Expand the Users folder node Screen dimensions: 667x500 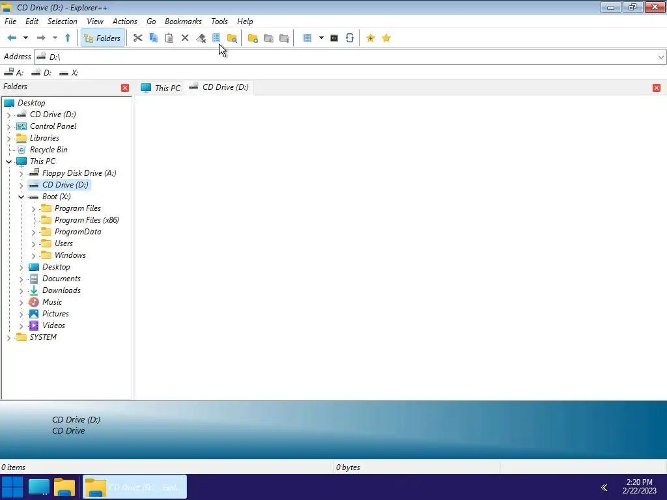34,243
